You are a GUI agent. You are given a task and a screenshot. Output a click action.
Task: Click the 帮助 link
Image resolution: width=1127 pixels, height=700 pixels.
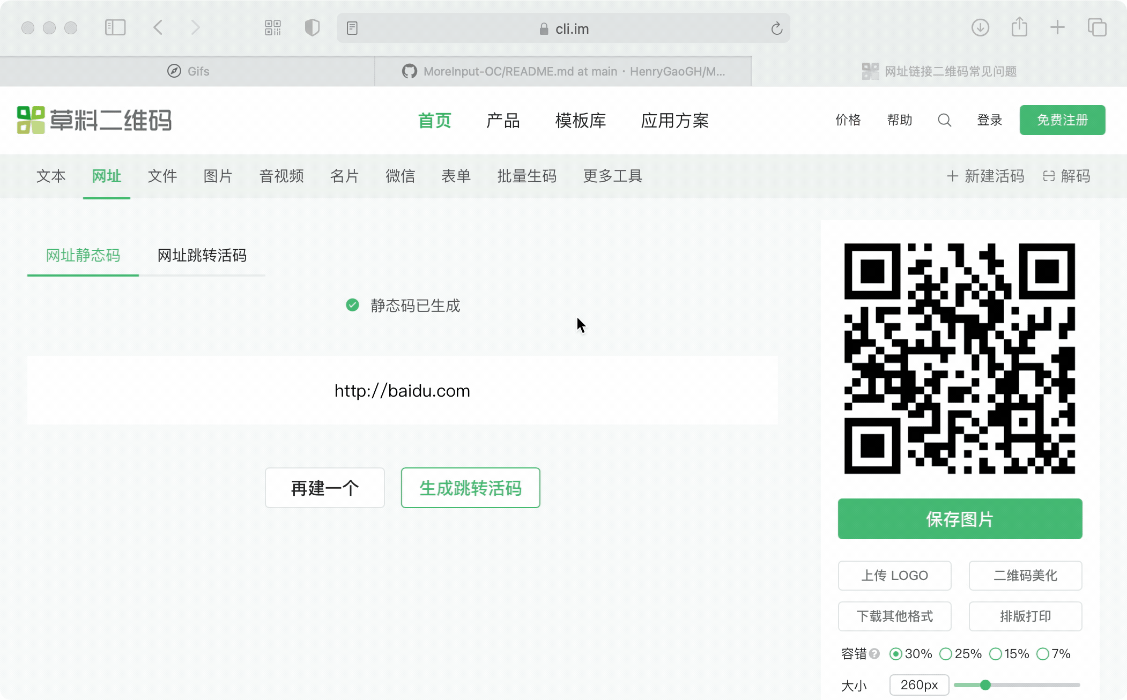point(900,120)
